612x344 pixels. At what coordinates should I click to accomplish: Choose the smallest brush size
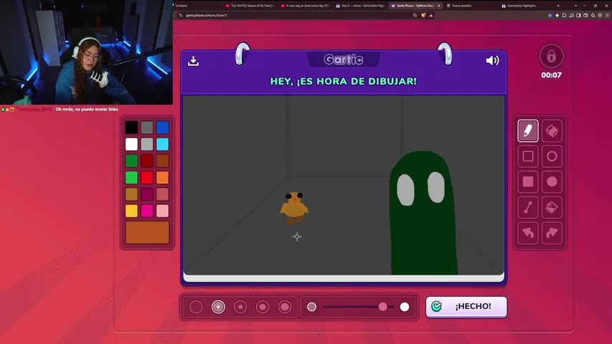[x=196, y=307]
